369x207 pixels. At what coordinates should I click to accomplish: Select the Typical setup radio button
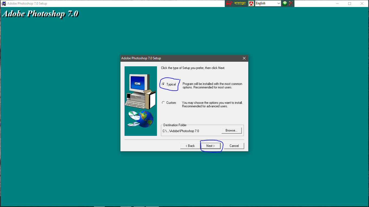click(163, 84)
